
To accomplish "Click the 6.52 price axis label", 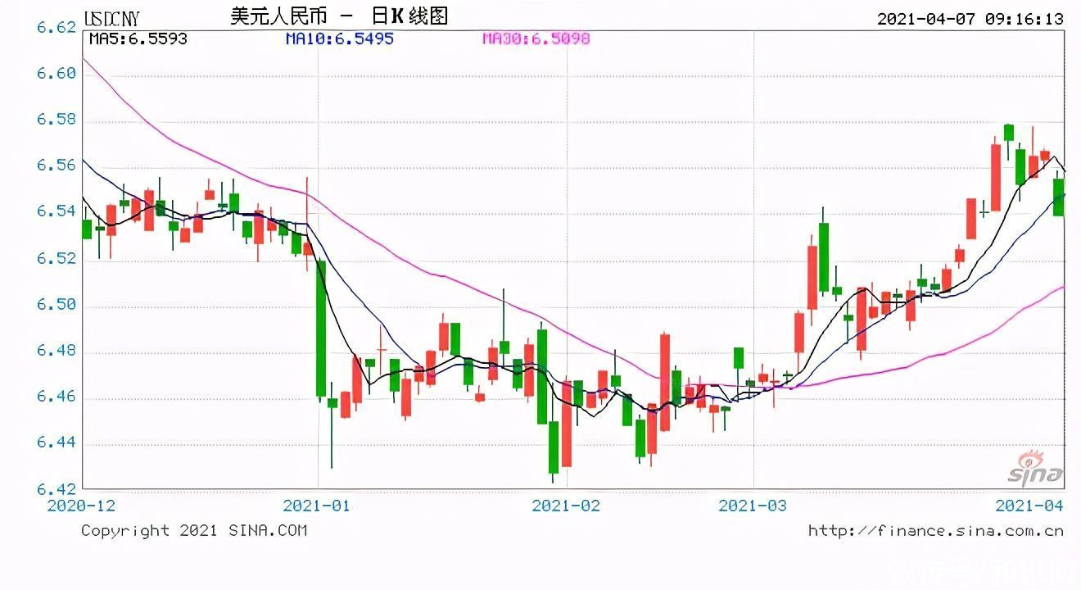I will (x=56, y=258).
